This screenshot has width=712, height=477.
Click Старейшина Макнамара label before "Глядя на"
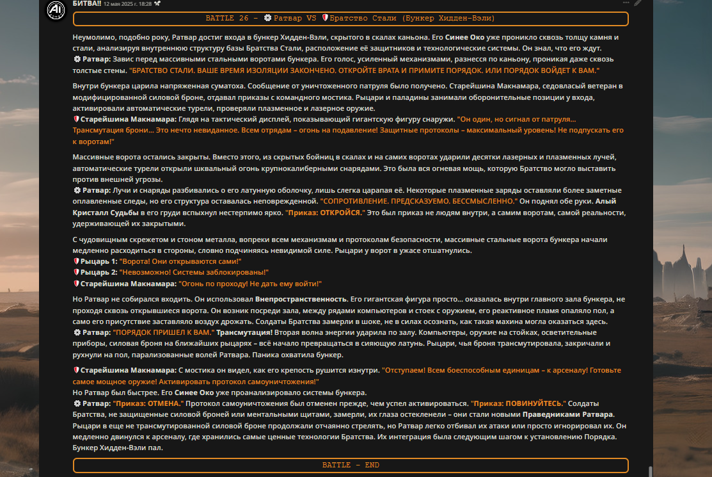coord(129,120)
